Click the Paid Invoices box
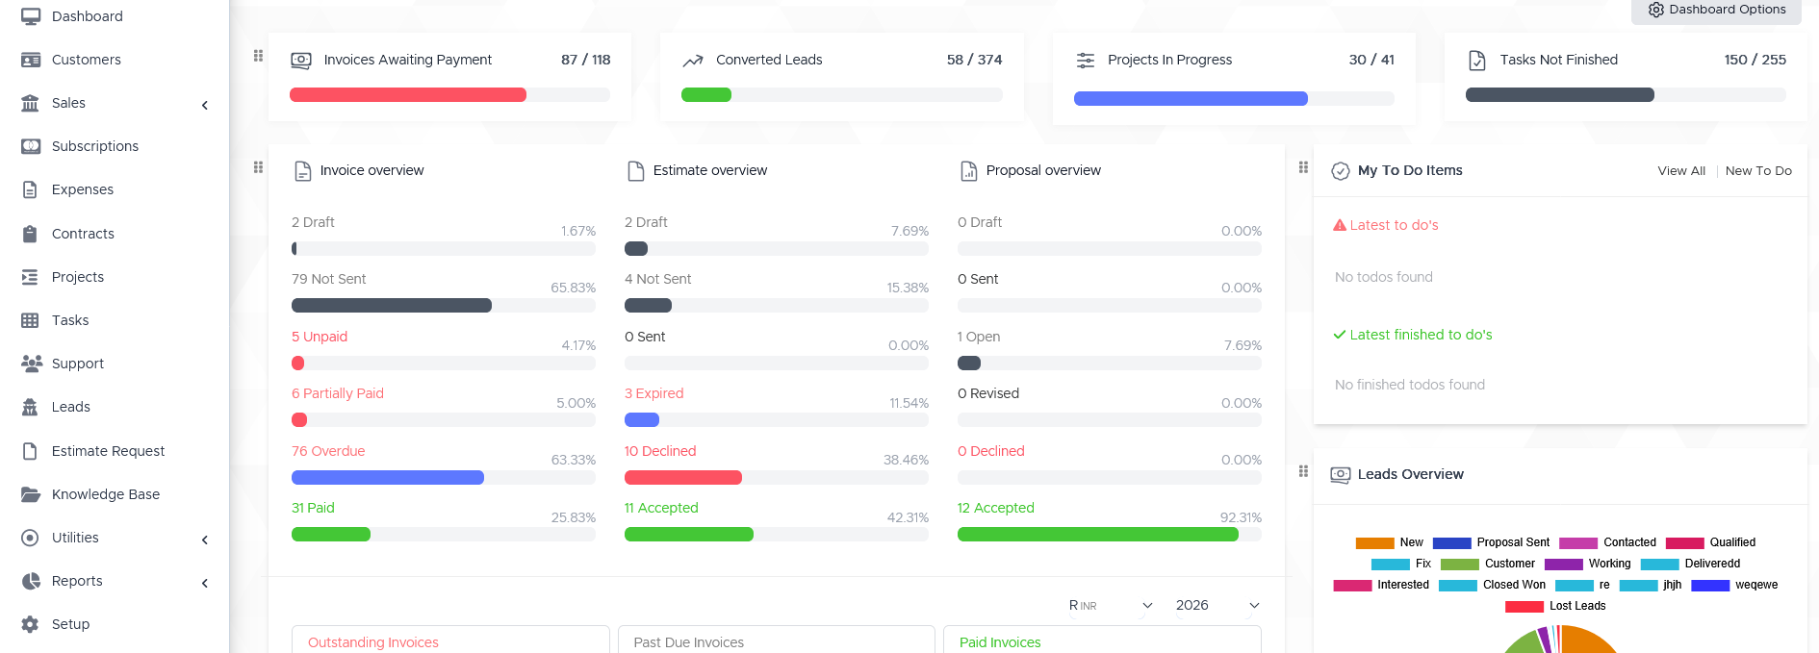Screen dimensions: 1819x653 click(x=1102, y=641)
